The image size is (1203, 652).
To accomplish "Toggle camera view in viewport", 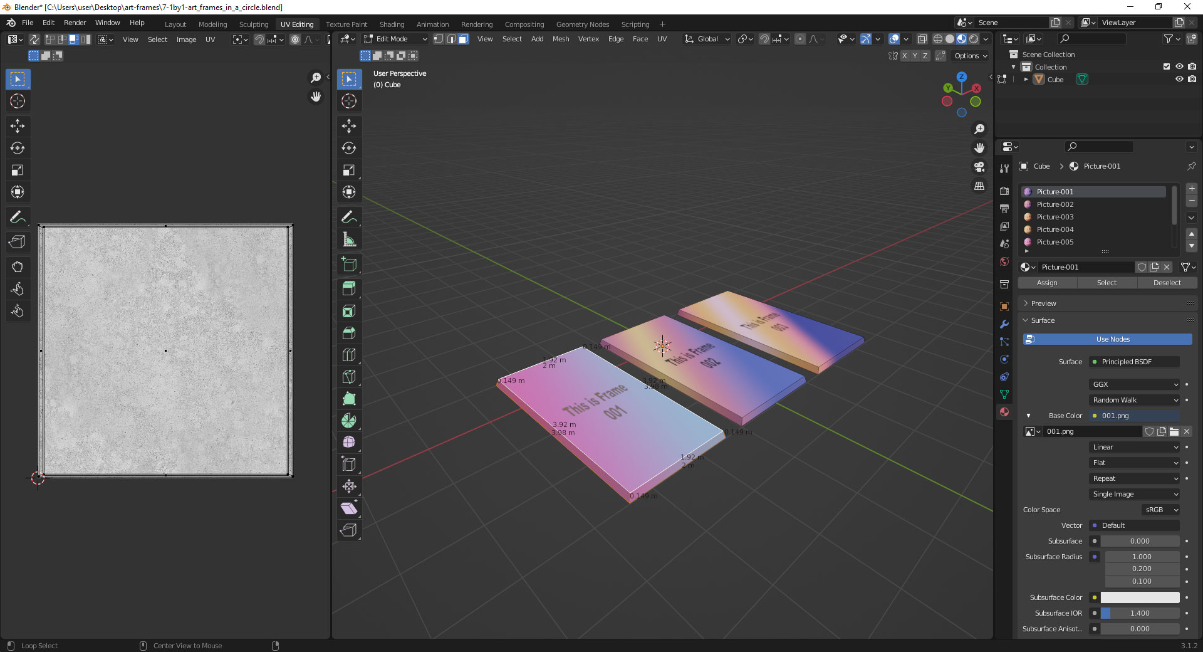I will click(979, 167).
